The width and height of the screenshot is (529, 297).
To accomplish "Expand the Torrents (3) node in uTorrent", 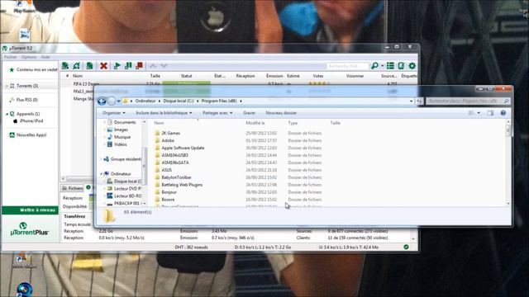I will pyautogui.click(x=7, y=86).
